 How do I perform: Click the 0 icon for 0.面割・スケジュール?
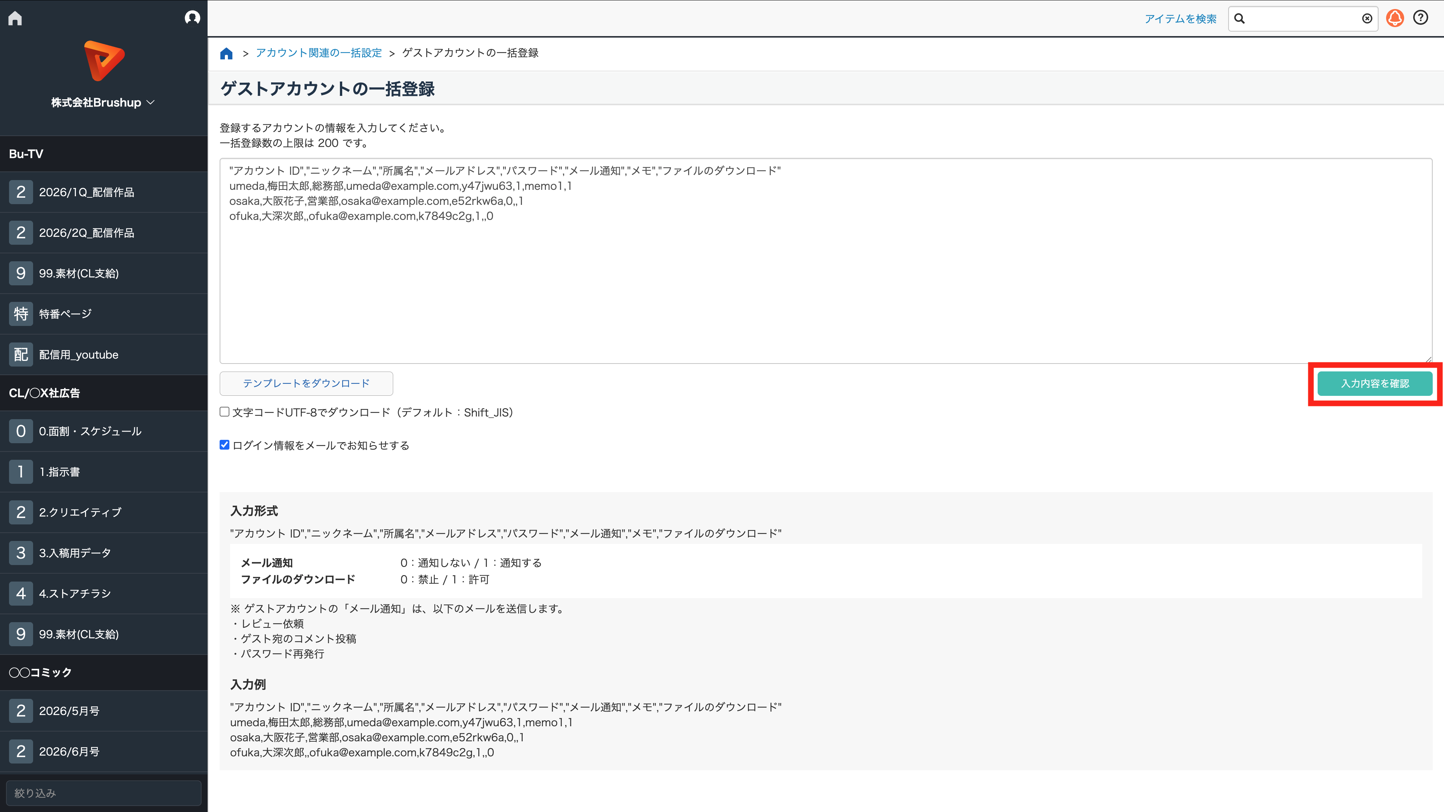(x=21, y=432)
